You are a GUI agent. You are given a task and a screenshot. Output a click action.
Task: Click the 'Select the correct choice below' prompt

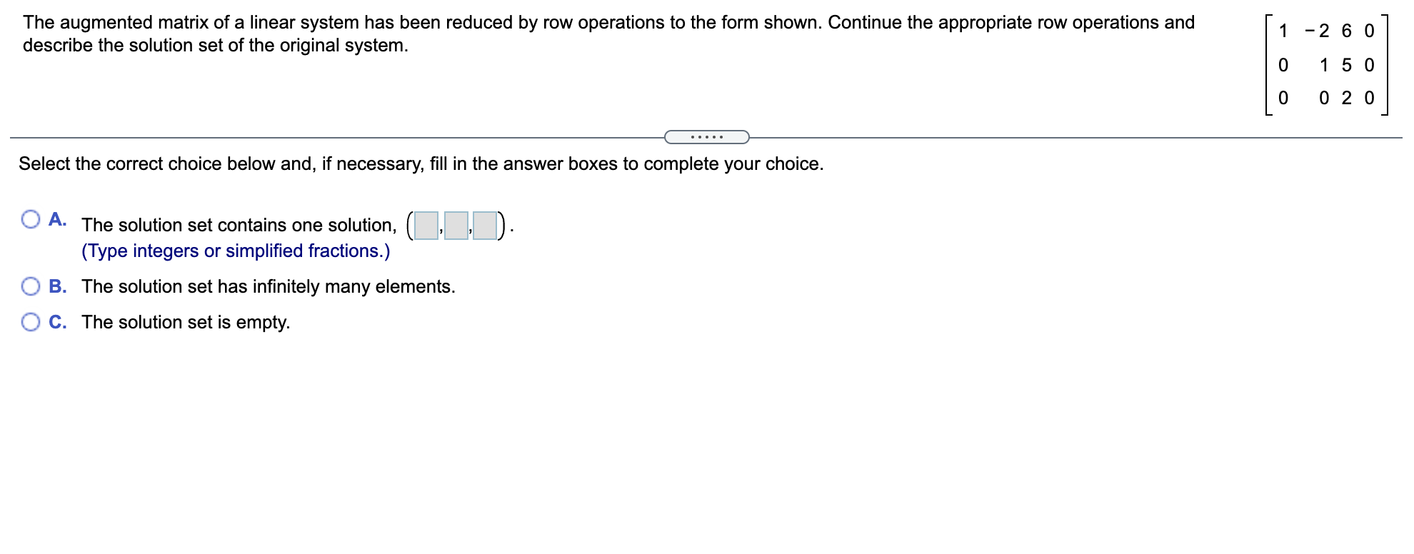tap(421, 163)
